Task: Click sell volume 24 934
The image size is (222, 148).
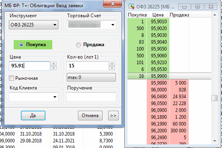Action: point(179,97)
